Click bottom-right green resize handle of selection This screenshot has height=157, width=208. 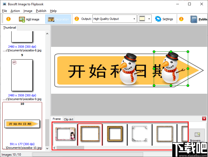[x=188, y=86]
